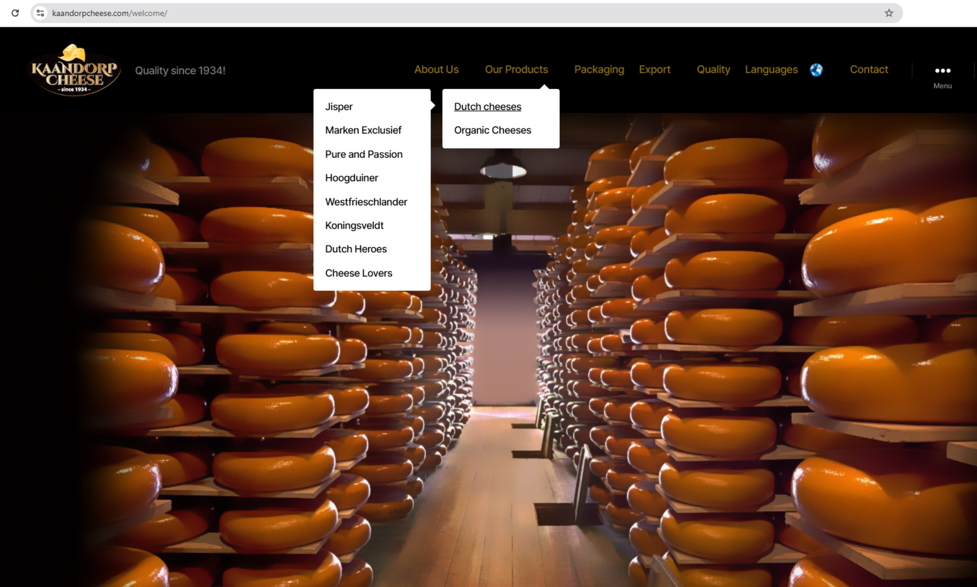Open the Koningsveldt brand page
Image resolution: width=977 pixels, height=587 pixels.
pos(354,226)
